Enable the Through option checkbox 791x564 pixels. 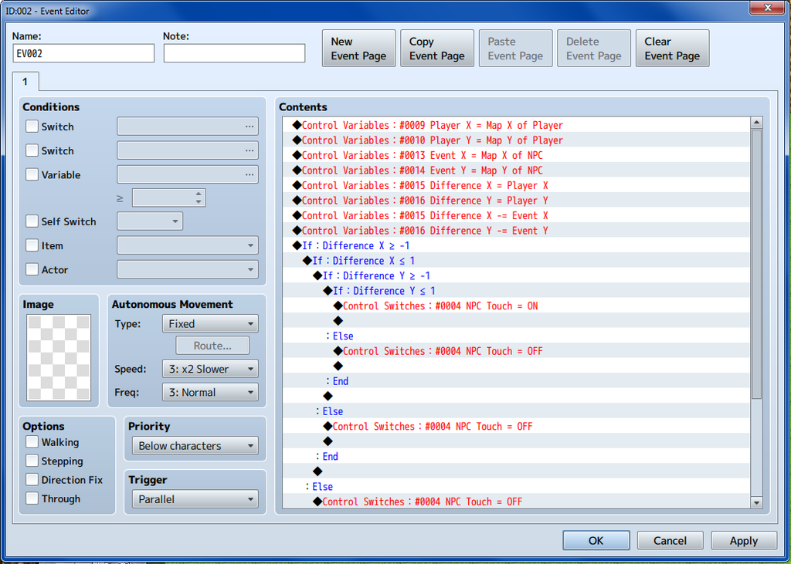(32, 498)
